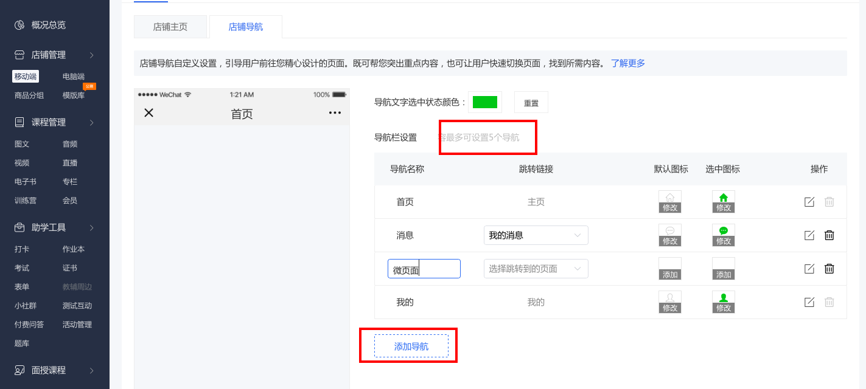Open 概况总览 in sidebar

(49, 25)
